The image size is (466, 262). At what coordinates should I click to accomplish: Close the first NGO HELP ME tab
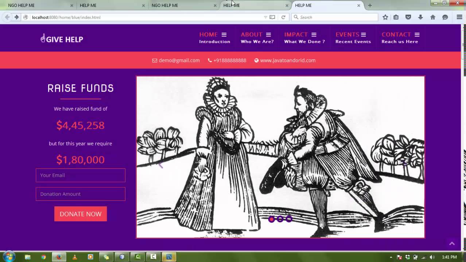71,5
